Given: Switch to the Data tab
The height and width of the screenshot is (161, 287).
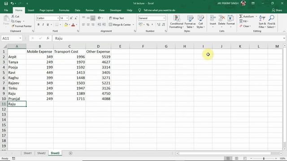Looking at the screenshot, I should [78, 10].
